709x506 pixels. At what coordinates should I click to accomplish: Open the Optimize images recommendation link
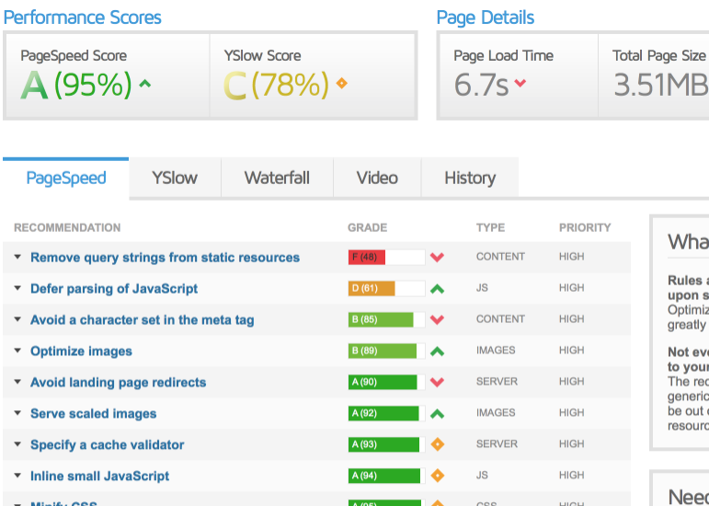82,351
